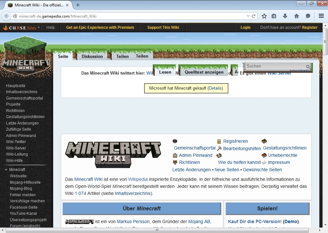Click the scroll down arrow of vertical scrollbar
Viewport: 328px width, 233px height.
(325, 225)
